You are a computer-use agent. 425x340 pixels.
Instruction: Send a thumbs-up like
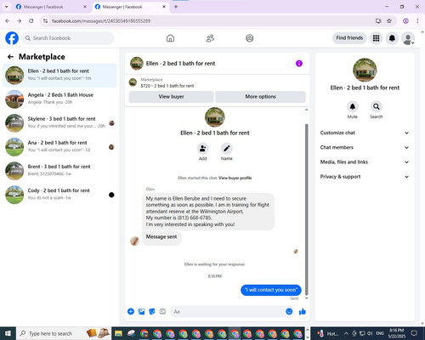pyautogui.click(x=303, y=312)
